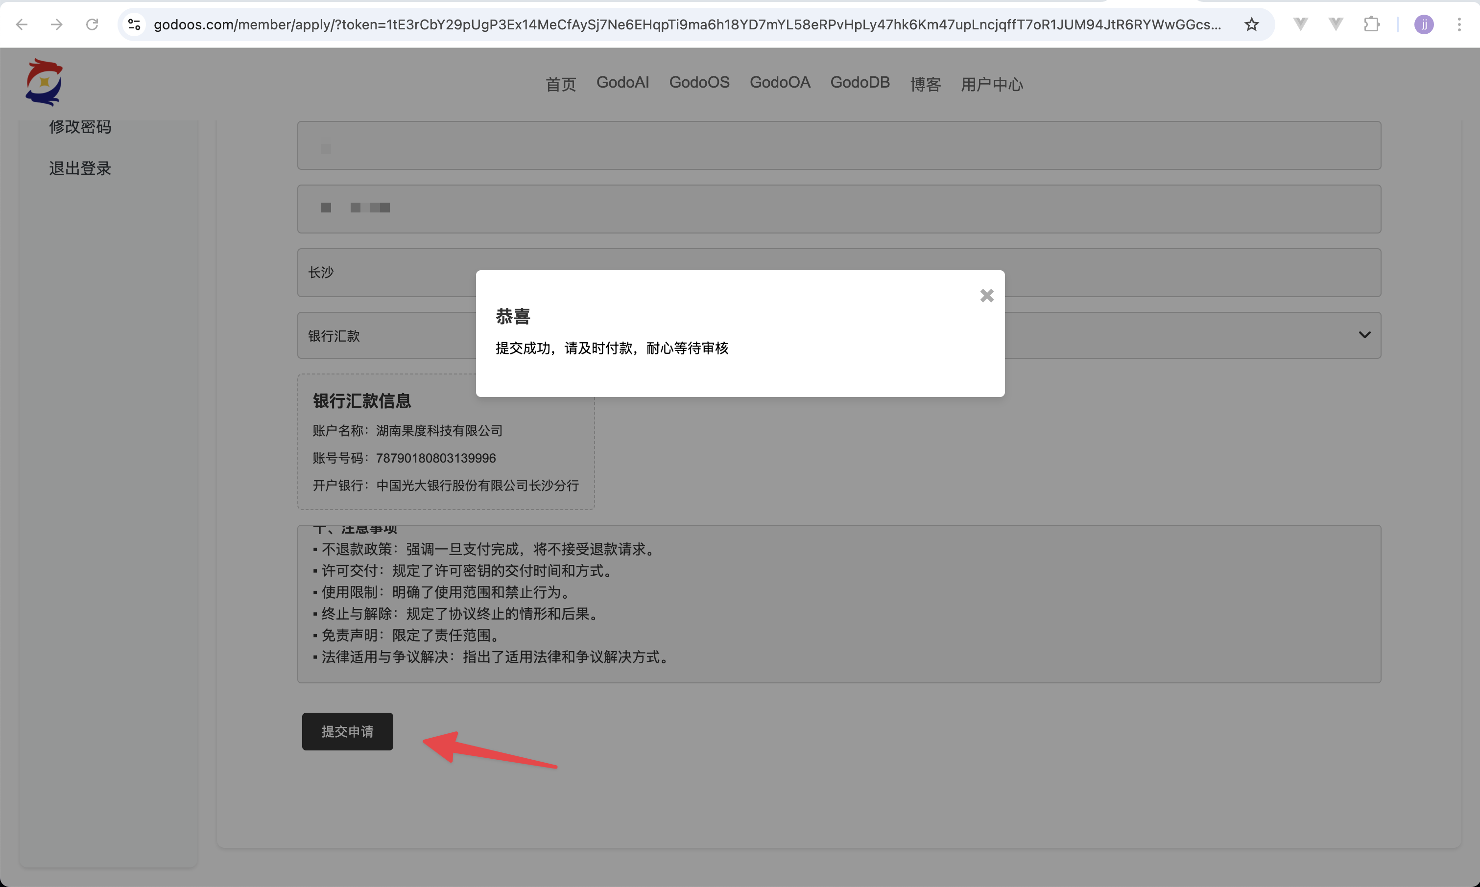1480x887 pixels.
Task: Click the 开户银行 中国光大银行 line
Action: tap(446, 485)
